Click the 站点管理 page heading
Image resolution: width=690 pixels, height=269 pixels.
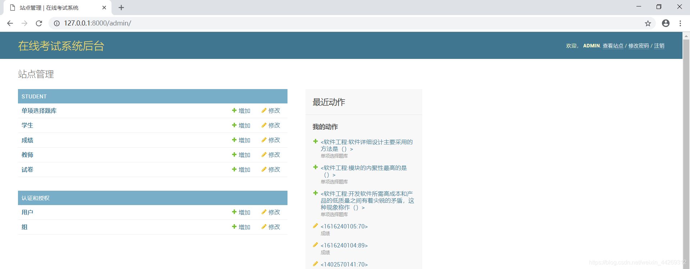coord(36,74)
